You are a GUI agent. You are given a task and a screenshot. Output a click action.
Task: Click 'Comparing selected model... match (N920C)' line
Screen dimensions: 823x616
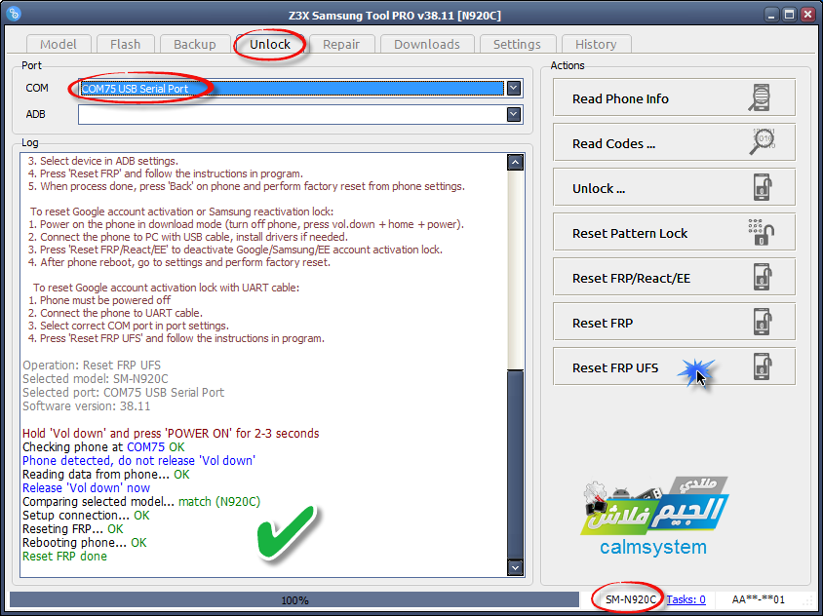coord(141,502)
